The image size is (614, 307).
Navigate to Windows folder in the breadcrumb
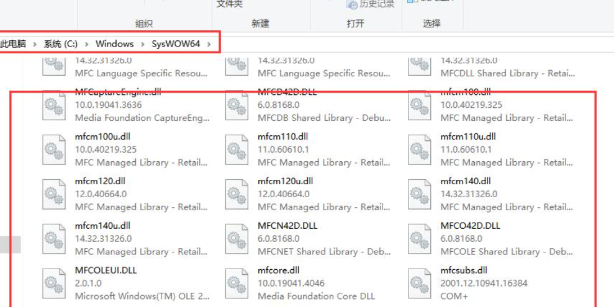114,44
